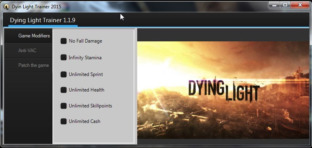Screen dimensions: 312x148
Task: Click the Infinity Stamina label text
Action: pos(85,58)
